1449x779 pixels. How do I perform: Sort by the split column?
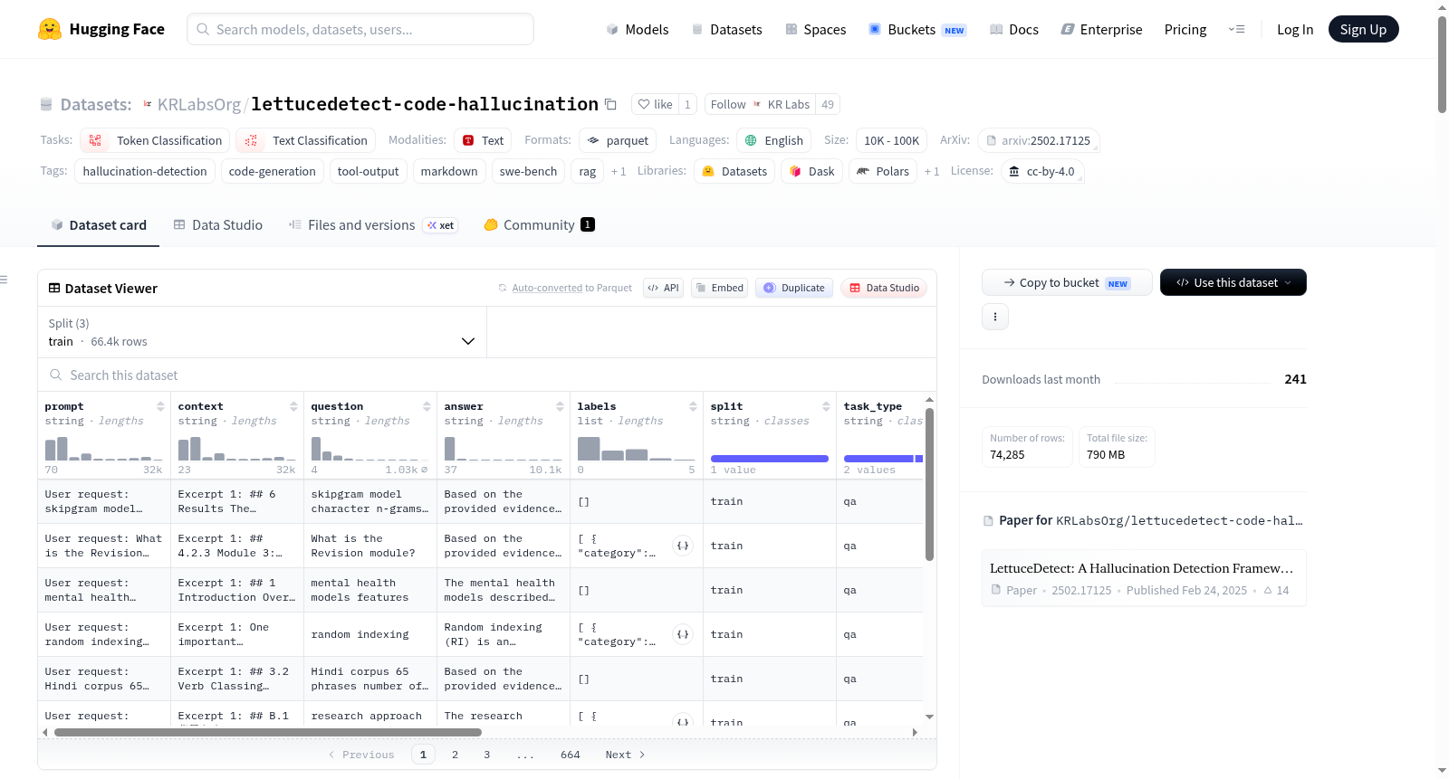[826, 406]
